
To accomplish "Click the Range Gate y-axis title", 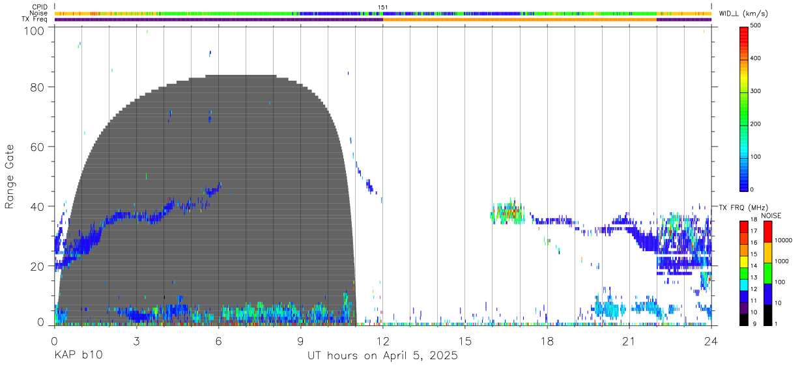I will pos(10,177).
